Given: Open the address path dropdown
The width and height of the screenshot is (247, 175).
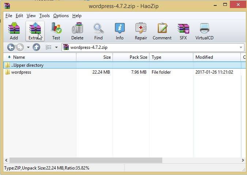Looking at the screenshot, I should [241, 47].
